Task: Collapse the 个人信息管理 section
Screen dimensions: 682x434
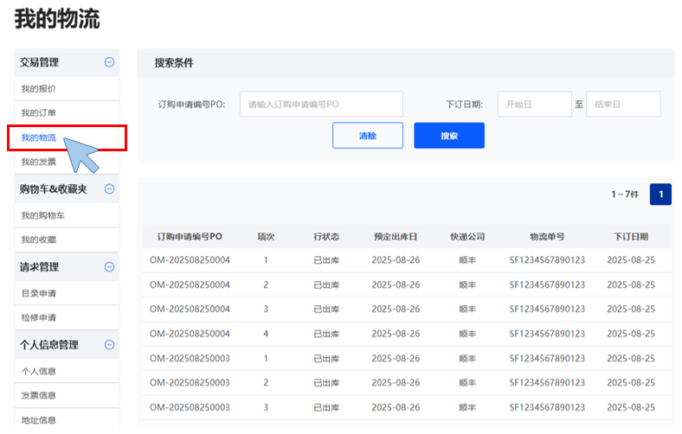Action: [x=109, y=345]
